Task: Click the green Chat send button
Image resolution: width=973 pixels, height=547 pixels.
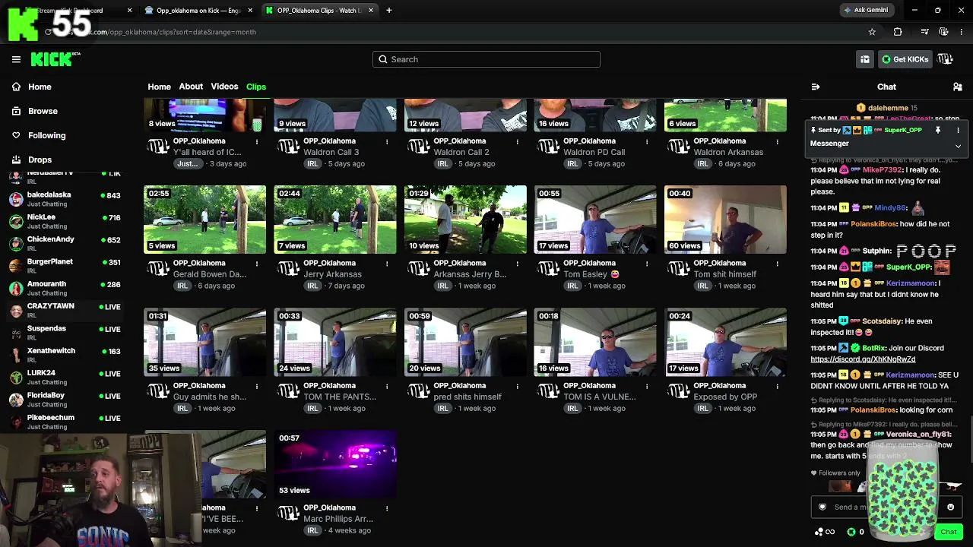Action: click(x=948, y=532)
